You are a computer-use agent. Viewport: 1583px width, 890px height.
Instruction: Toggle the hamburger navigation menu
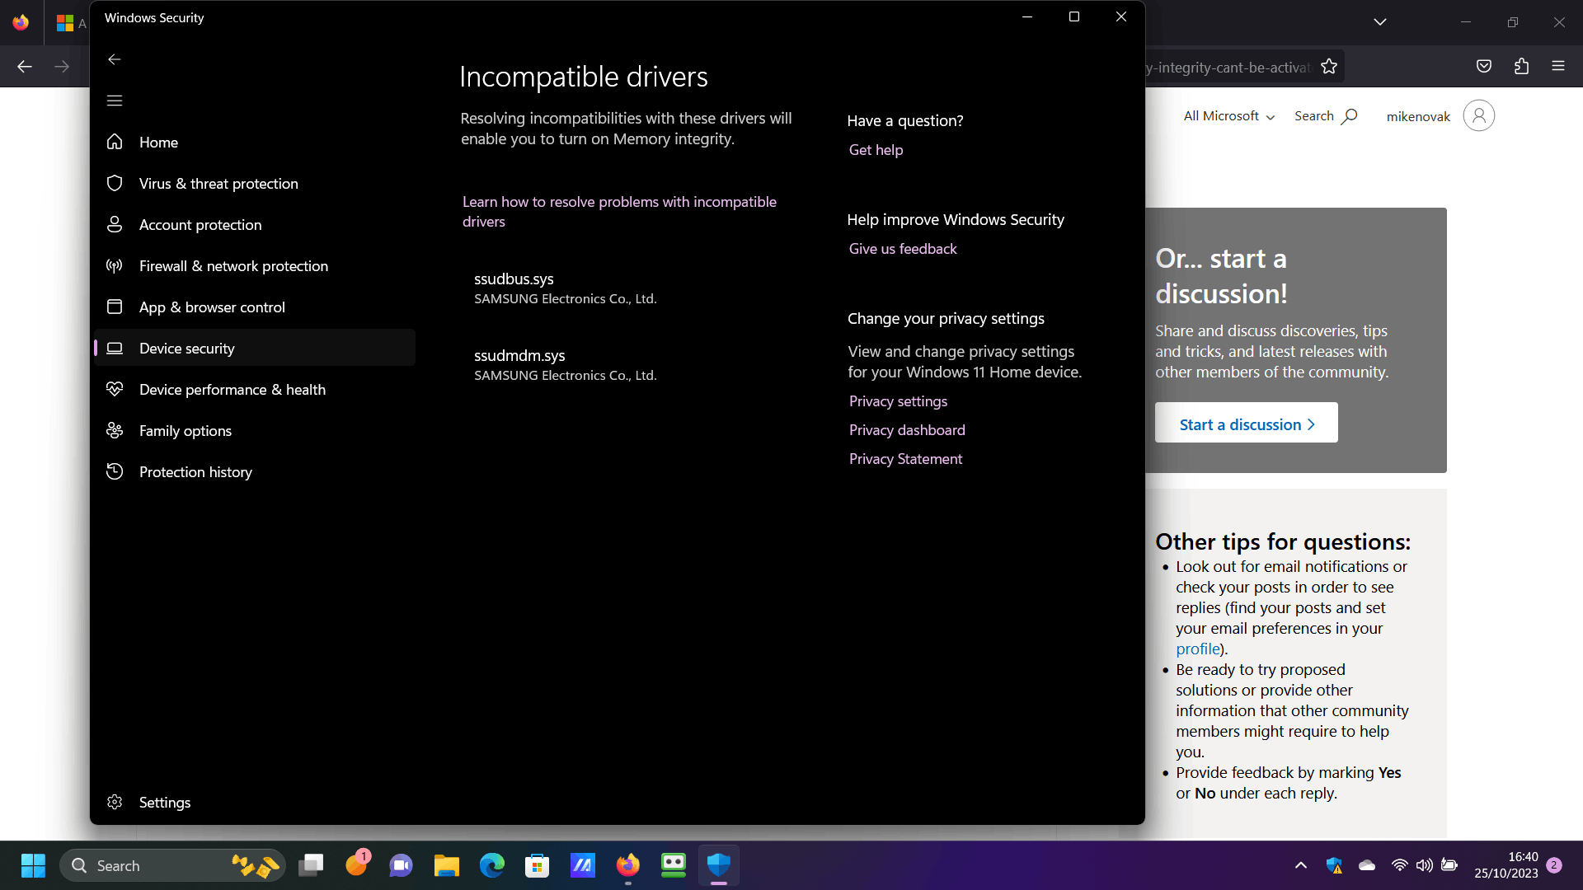[115, 101]
